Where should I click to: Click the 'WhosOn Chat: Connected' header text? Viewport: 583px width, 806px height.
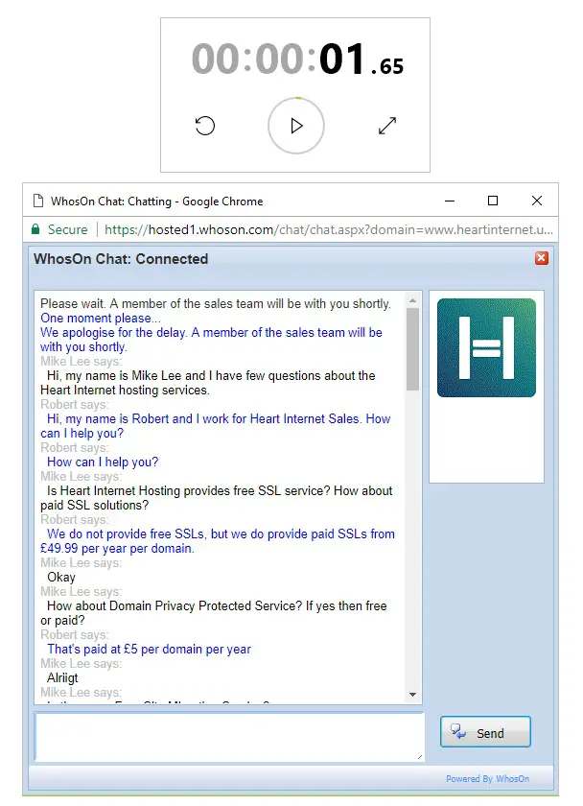coord(121,258)
